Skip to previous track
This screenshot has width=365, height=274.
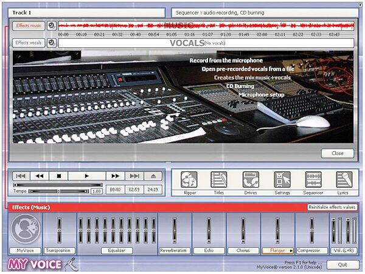(x=21, y=176)
